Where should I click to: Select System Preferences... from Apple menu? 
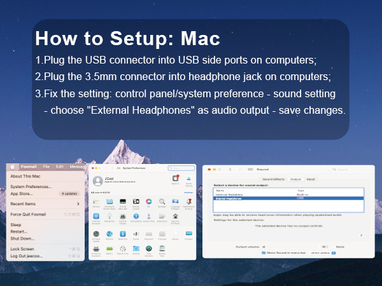[31, 186]
